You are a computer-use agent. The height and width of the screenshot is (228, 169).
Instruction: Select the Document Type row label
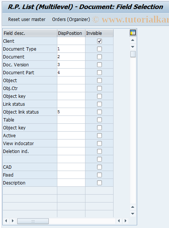click(x=19, y=49)
